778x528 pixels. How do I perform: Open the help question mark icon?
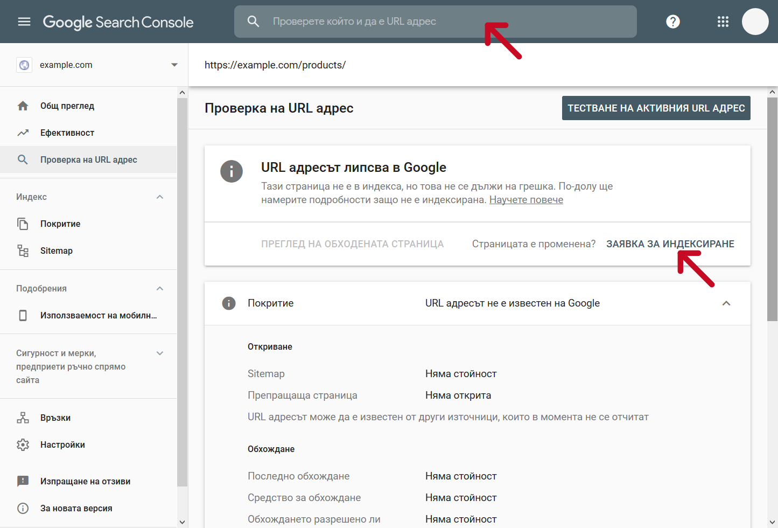pyautogui.click(x=673, y=22)
